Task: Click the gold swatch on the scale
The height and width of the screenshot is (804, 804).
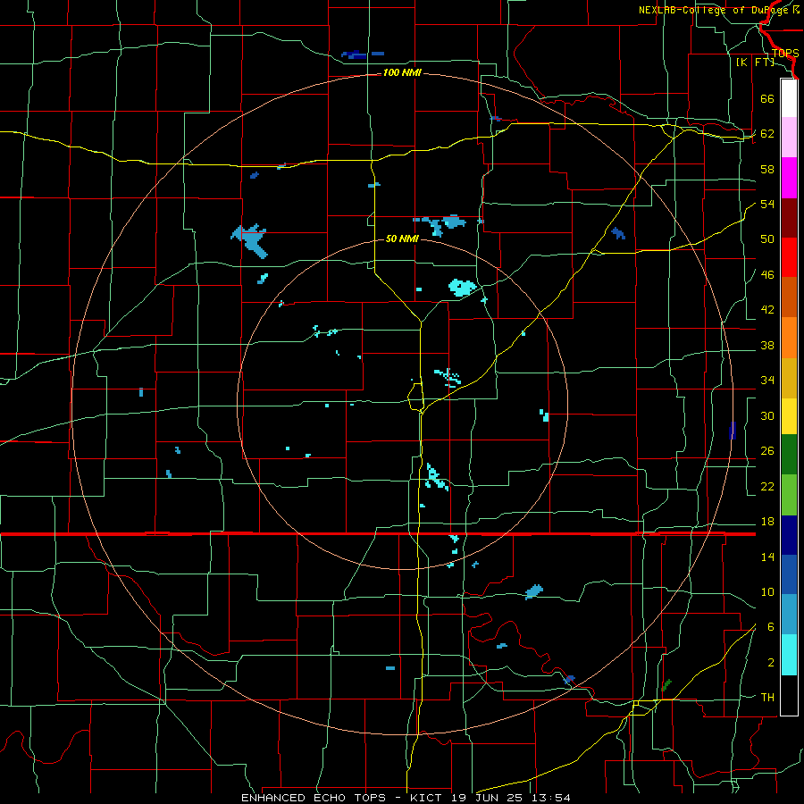Action: click(x=789, y=378)
